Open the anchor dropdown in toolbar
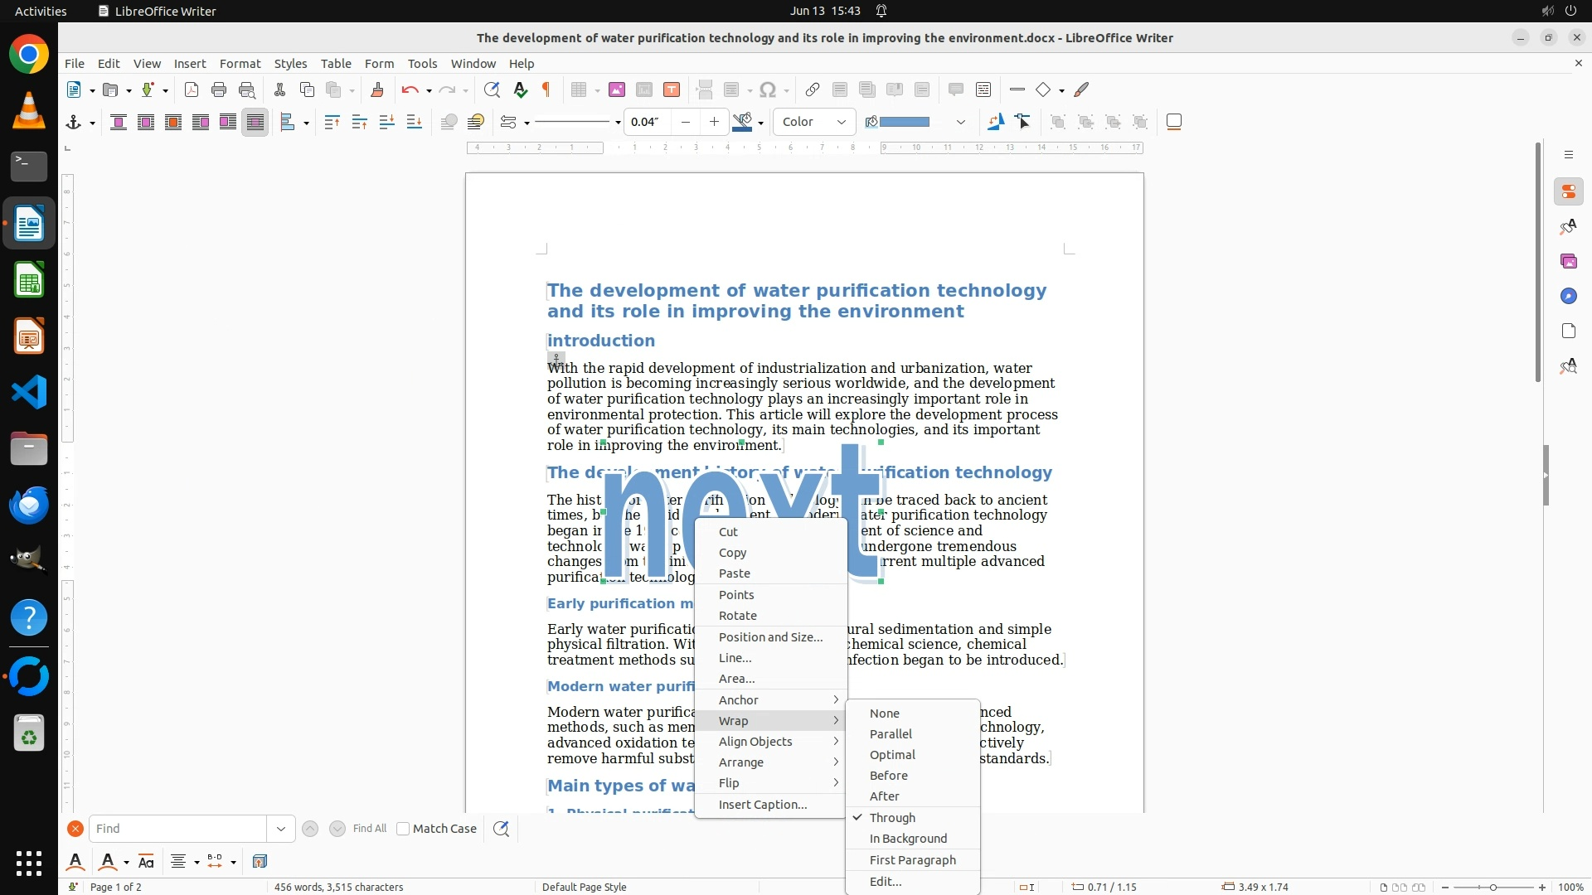 (92, 123)
